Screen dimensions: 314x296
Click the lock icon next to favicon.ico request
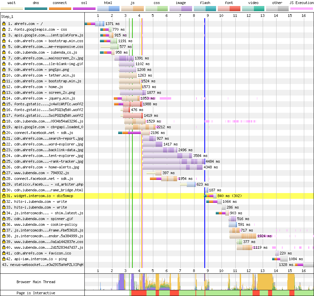pyautogui.click(x=4, y=253)
